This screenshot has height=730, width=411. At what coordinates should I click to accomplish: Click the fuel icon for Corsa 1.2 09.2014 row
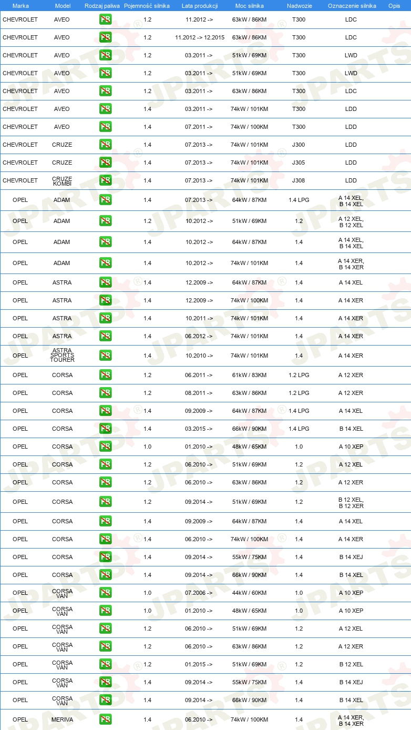point(105,502)
